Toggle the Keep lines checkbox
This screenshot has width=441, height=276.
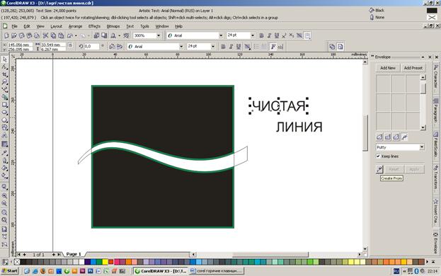[x=378, y=156]
